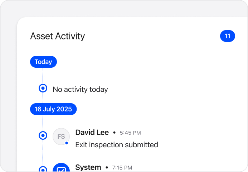Screen dimensions: 248x172
Task: Click the blue status dot on FS avatar
Action: pos(67,143)
